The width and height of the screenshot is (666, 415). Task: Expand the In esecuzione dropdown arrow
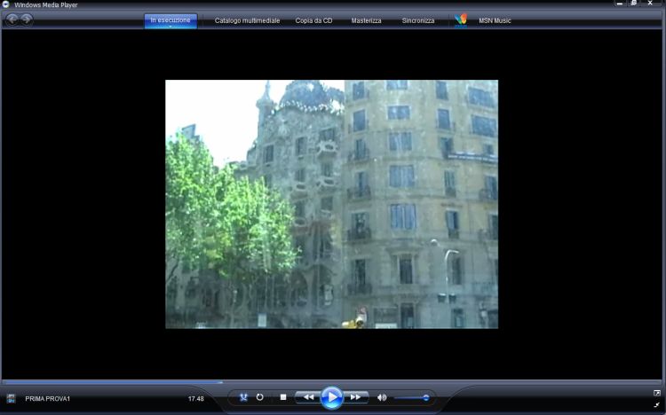click(x=170, y=27)
